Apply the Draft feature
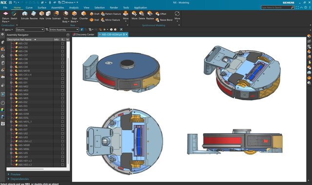The width and height of the screenshot is (312, 185). (x=95, y=14)
